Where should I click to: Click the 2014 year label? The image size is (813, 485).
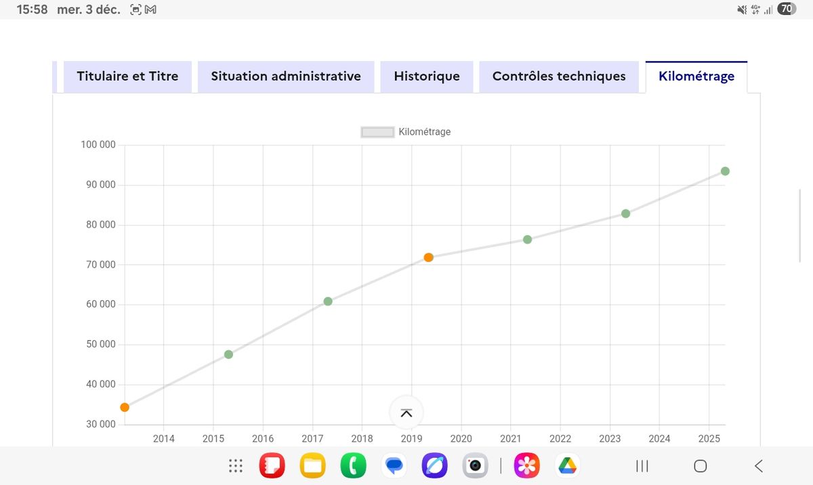(164, 439)
